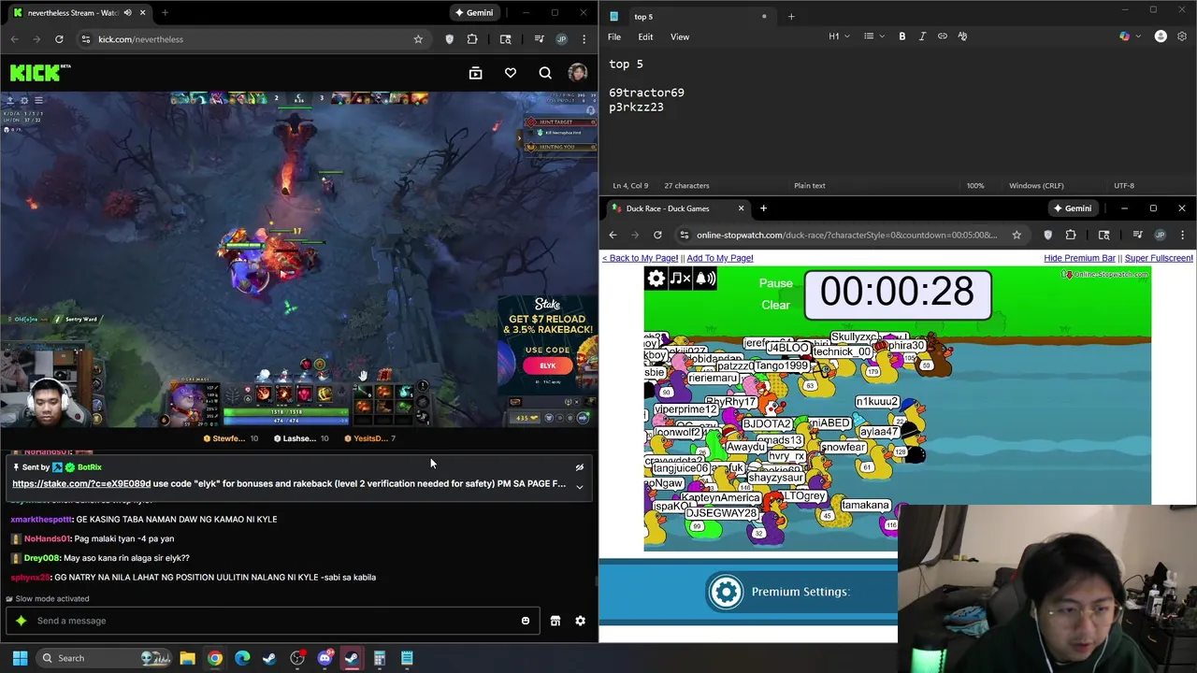Open Kick search icon
1197x673 pixels.
(x=545, y=73)
